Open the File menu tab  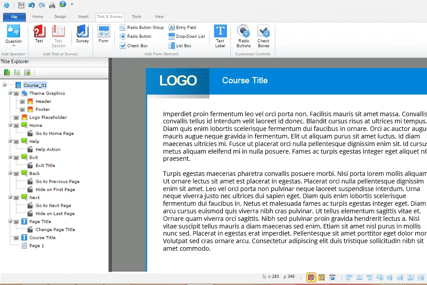(x=14, y=17)
